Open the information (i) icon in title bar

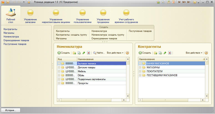194,2
